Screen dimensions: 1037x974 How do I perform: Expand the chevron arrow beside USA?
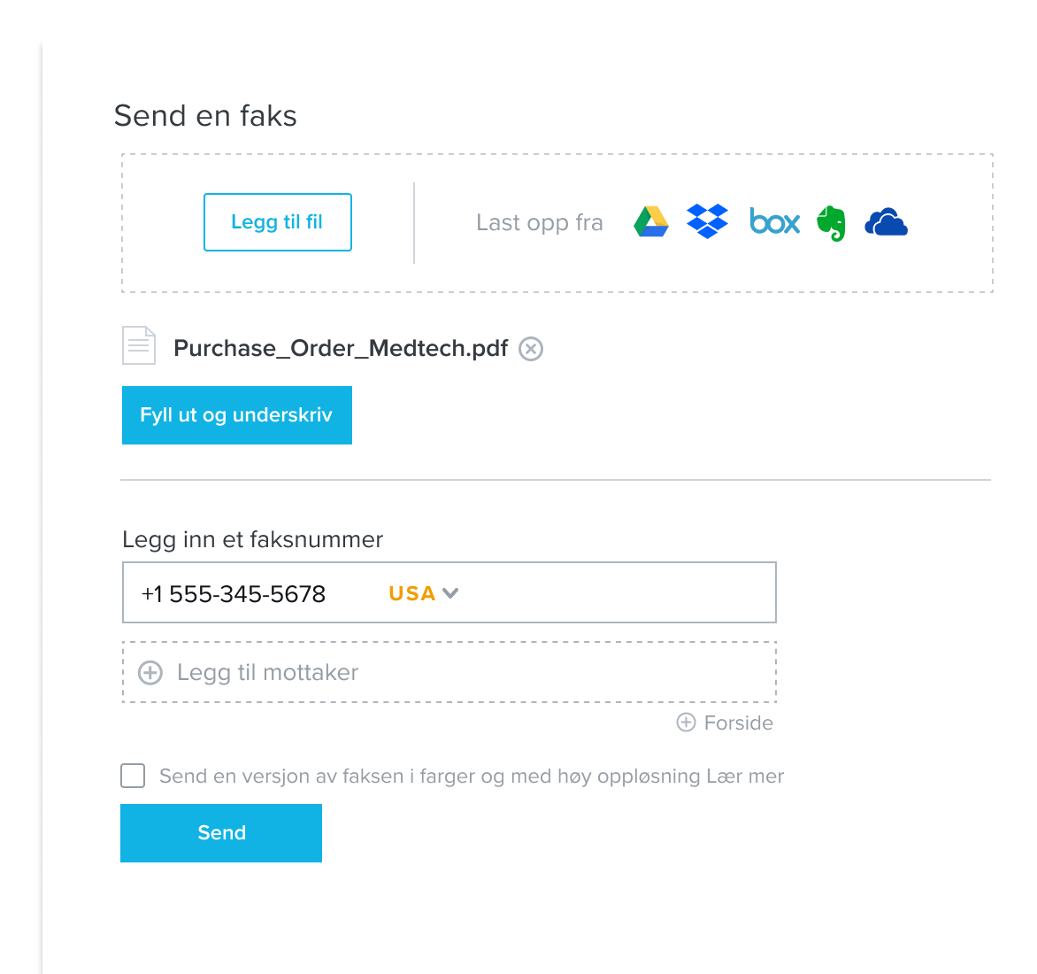tap(450, 593)
